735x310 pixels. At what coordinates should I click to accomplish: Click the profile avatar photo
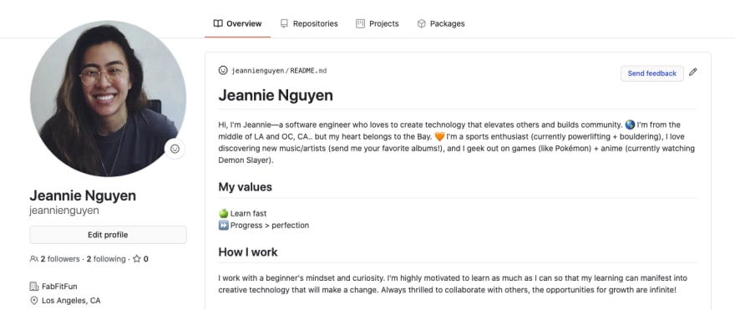point(109,99)
